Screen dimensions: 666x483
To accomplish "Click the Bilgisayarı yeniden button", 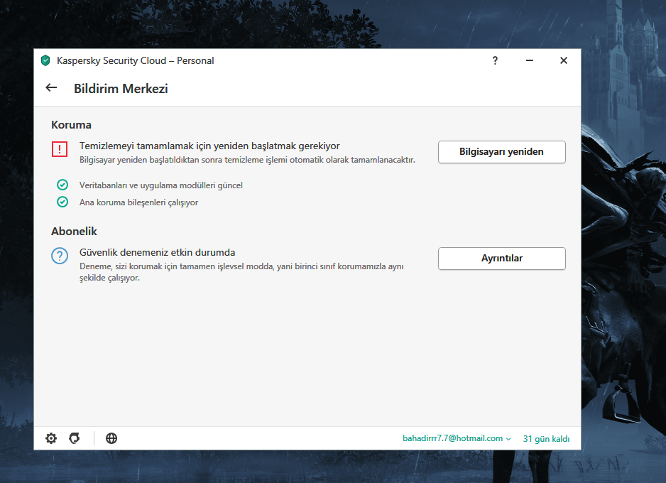I will (x=501, y=152).
